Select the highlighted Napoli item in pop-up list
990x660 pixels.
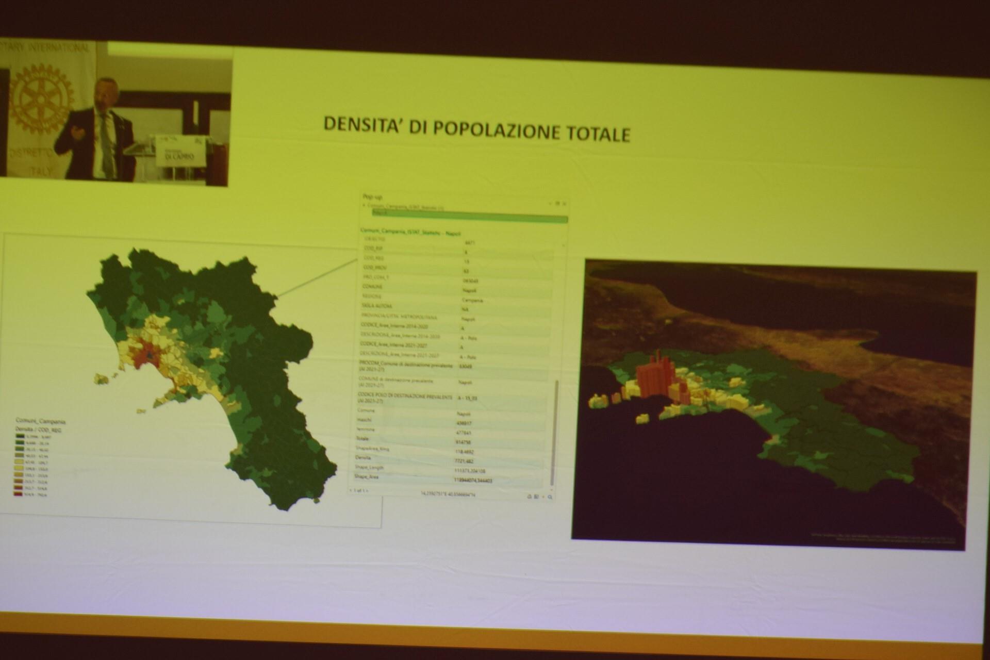392,213
